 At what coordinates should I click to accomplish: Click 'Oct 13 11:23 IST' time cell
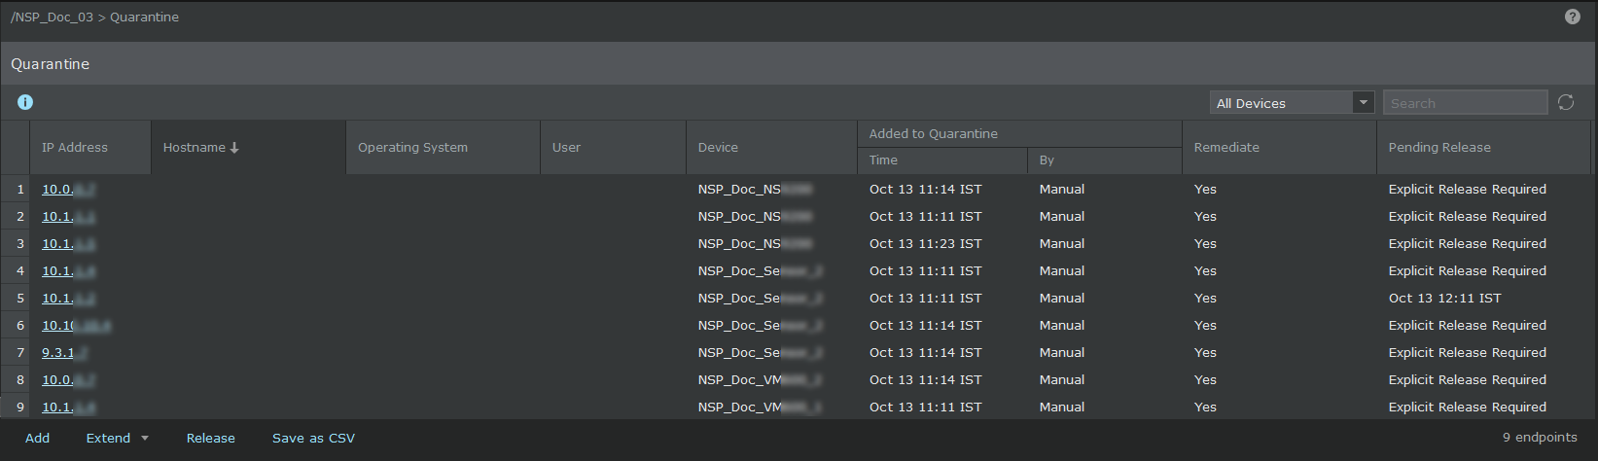(925, 244)
